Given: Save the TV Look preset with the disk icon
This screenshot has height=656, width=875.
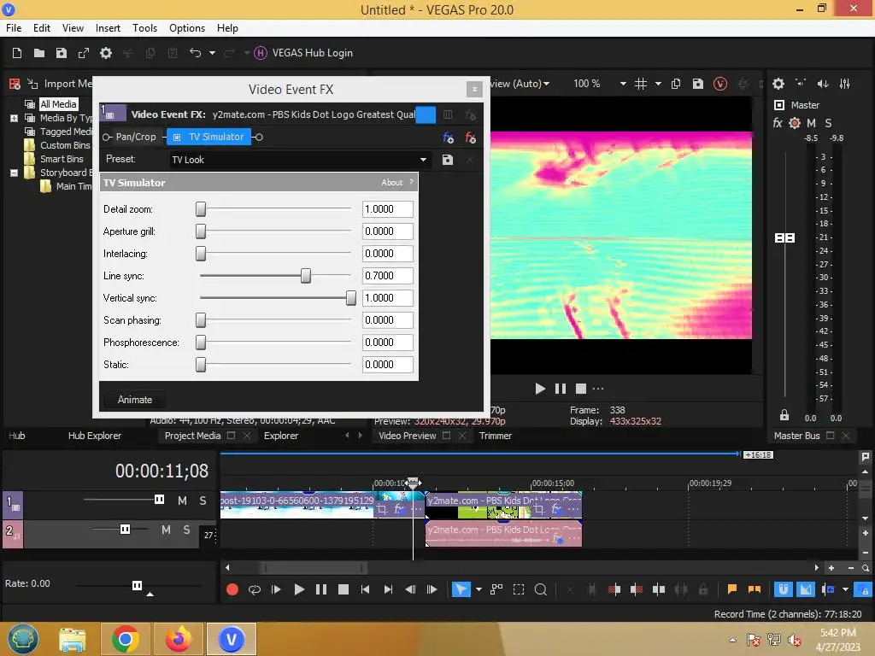Looking at the screenshot, I should click(448, 160).
